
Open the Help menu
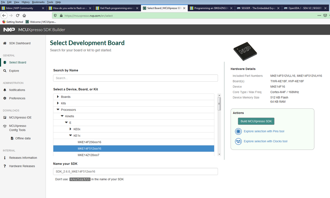coord(58,2)
